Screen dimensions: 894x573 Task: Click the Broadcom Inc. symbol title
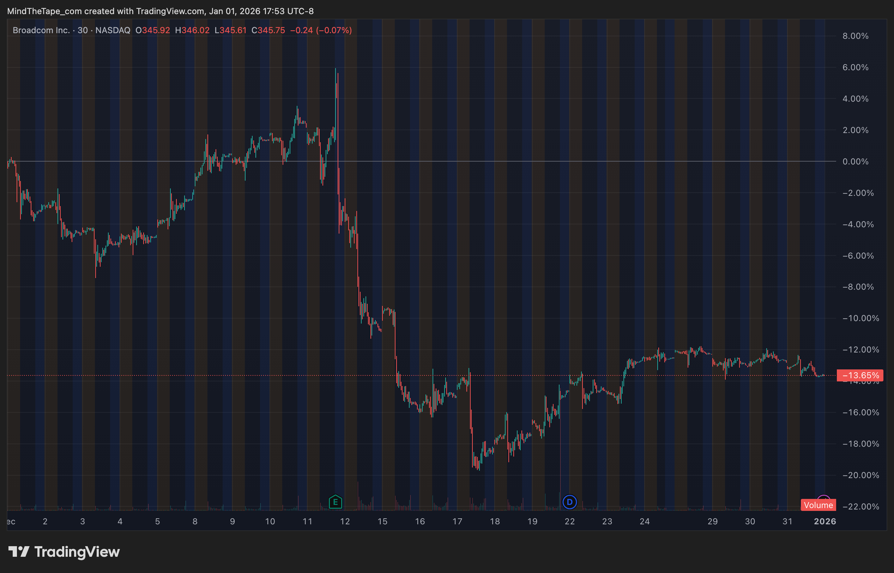point(41,30)
